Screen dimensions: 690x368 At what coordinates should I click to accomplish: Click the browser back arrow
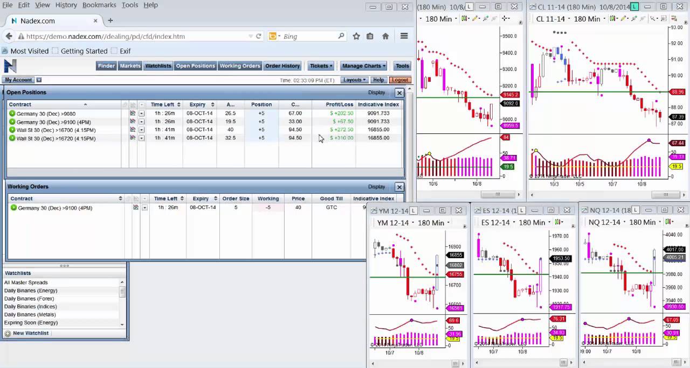(9, 36)
